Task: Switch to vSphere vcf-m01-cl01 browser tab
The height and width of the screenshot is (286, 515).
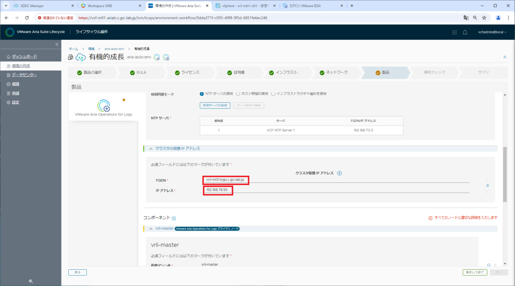Action: tap(245, 6)
